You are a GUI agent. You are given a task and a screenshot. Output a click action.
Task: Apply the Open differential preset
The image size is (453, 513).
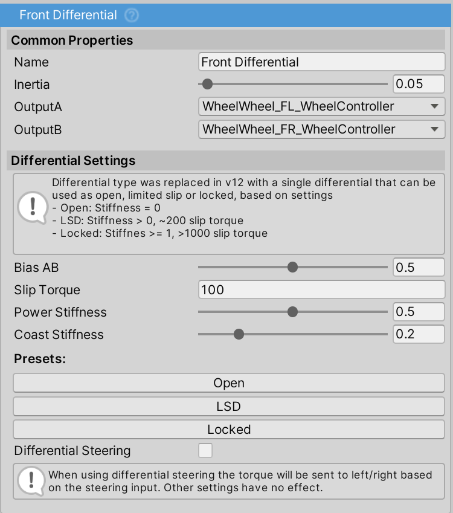(228, 382)
